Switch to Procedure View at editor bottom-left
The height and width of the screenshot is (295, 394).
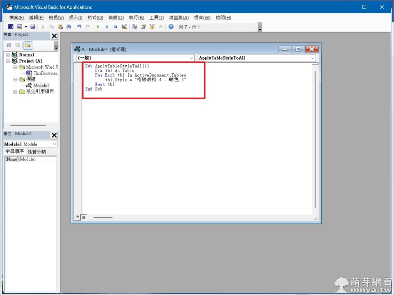[x=77, y=217]
